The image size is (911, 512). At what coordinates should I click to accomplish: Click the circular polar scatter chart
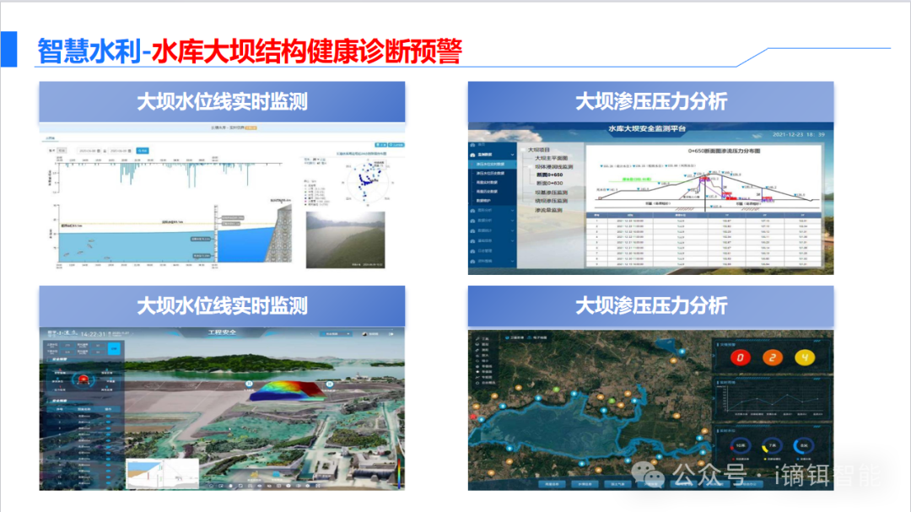point(369,181)
